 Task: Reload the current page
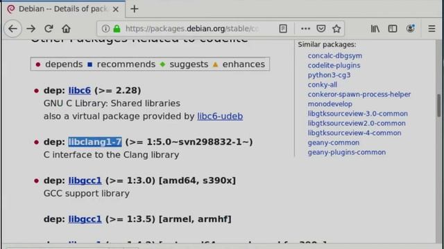coord(49,28)
